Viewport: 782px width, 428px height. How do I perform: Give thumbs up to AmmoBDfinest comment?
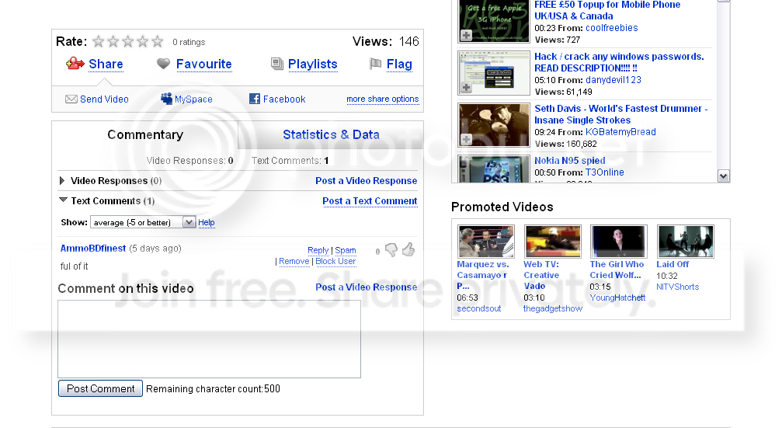pyautogui.click(x=408, y=249)
